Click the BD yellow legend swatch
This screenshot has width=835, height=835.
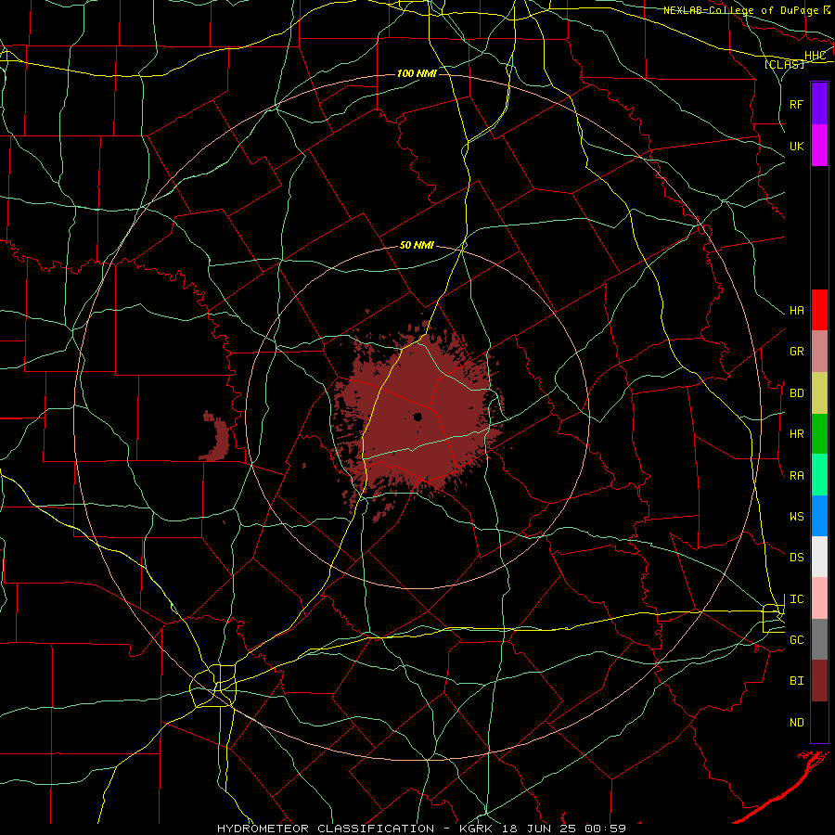pos(819,392)
